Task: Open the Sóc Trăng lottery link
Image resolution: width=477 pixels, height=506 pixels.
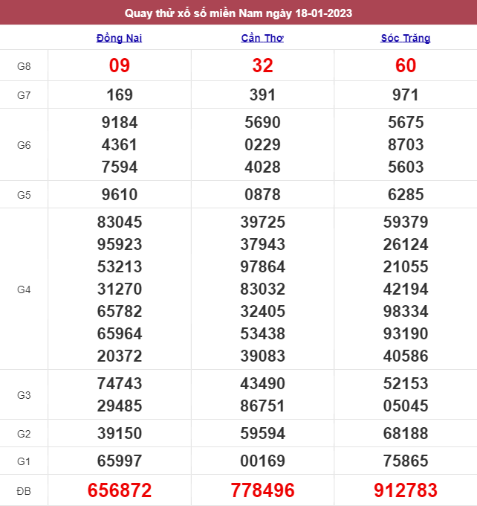Action: [x=406, y=38]
